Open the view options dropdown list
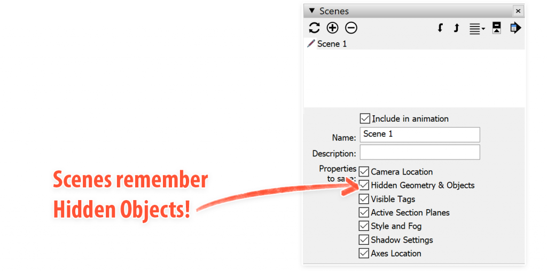Image resolution: width=547 pixels, height=271 pixels. click(x=476, y=29)
